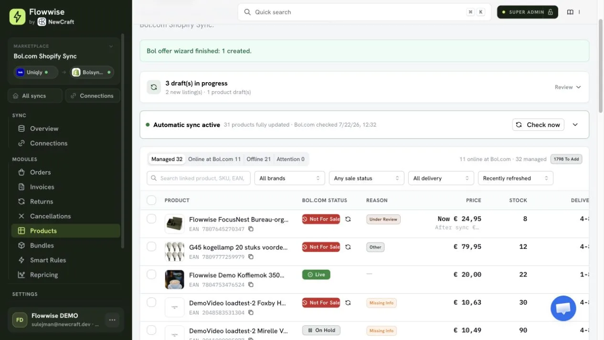Switch to the Attention 0 tab
The width and height of the screenshot is (604, 340).
[x=290, y=159]
